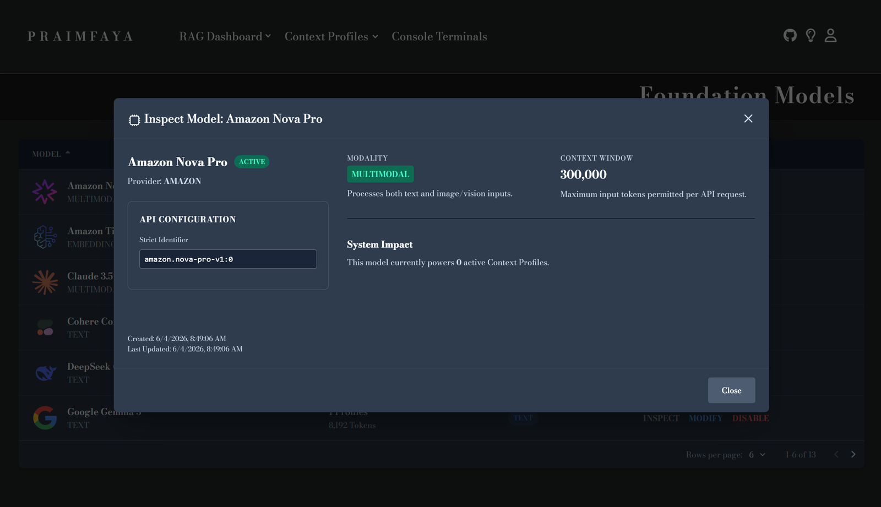Click the Created timestamp text
This screenshot has width=881, height=507.
click(x=177, y=339)
